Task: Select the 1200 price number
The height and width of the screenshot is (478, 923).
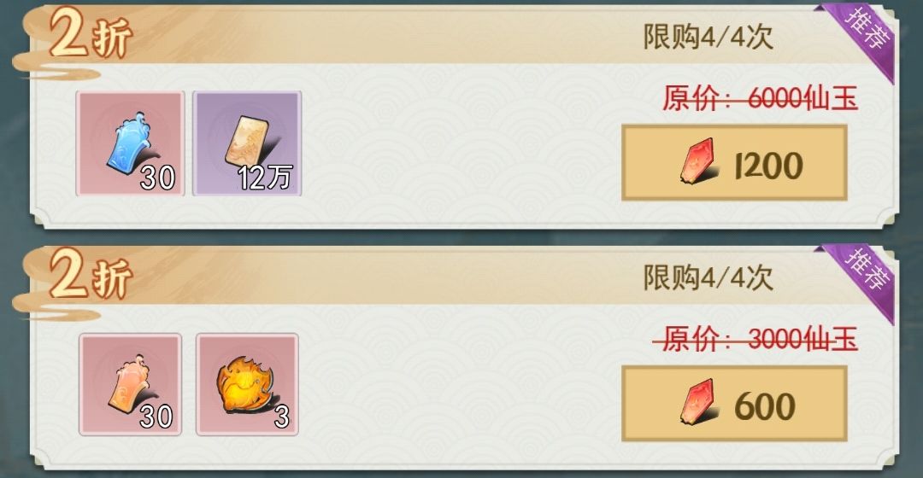Action: [x=769, y=166]
